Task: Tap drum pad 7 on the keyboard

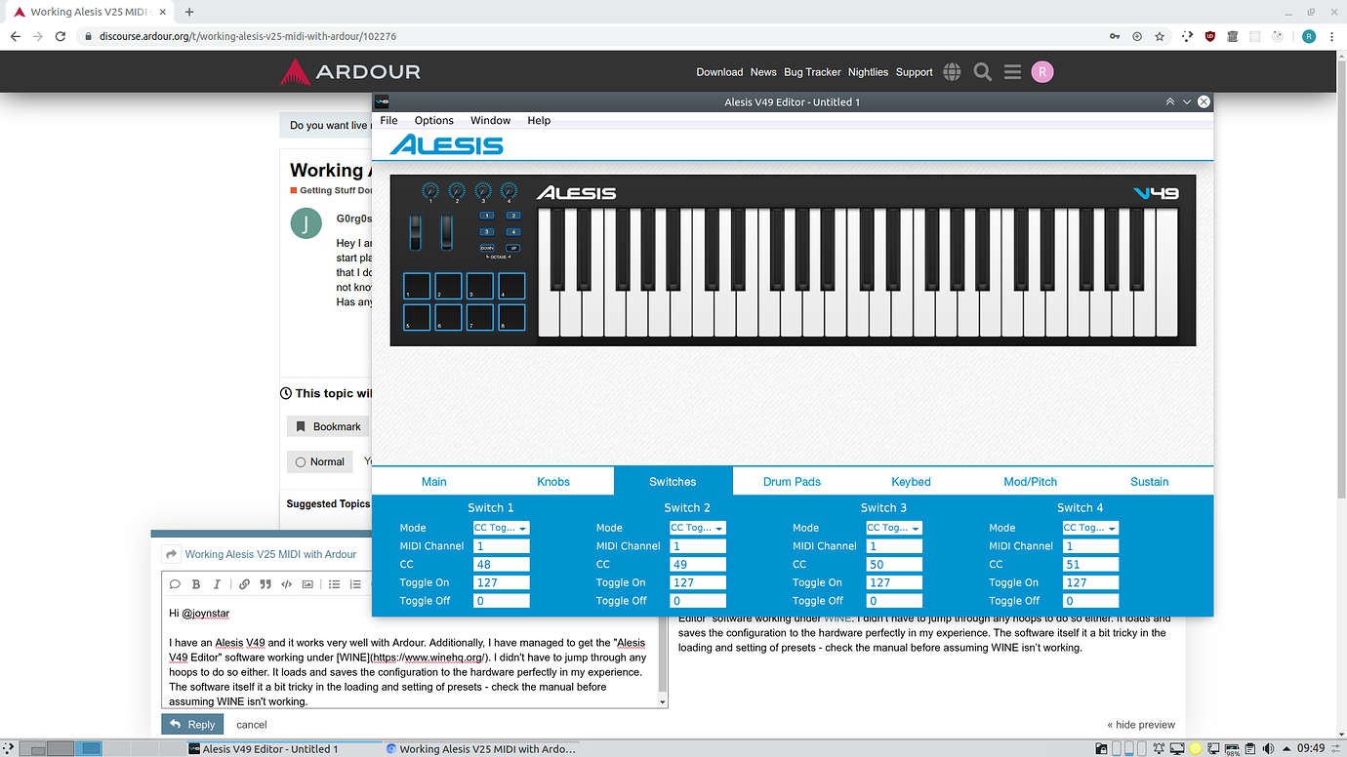Action: point(480,317)
